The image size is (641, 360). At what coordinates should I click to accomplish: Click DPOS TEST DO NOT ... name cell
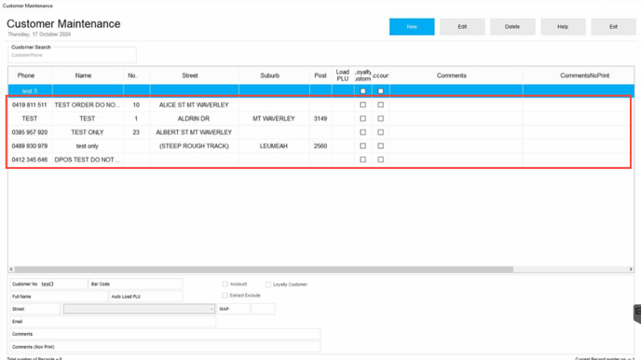[87, 160]
